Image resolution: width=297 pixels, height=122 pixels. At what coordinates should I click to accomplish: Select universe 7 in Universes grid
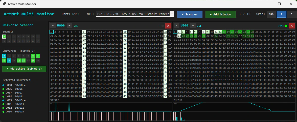[38, 55]
